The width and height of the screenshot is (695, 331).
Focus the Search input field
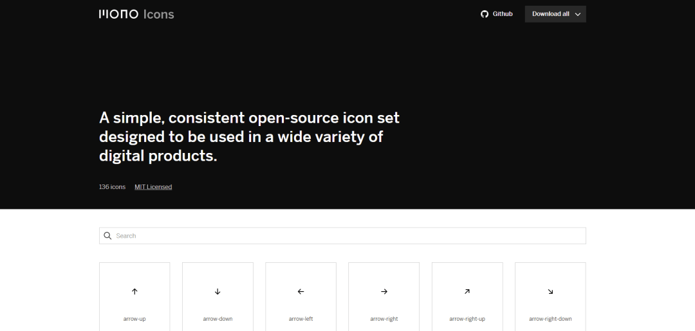(347, 236)
